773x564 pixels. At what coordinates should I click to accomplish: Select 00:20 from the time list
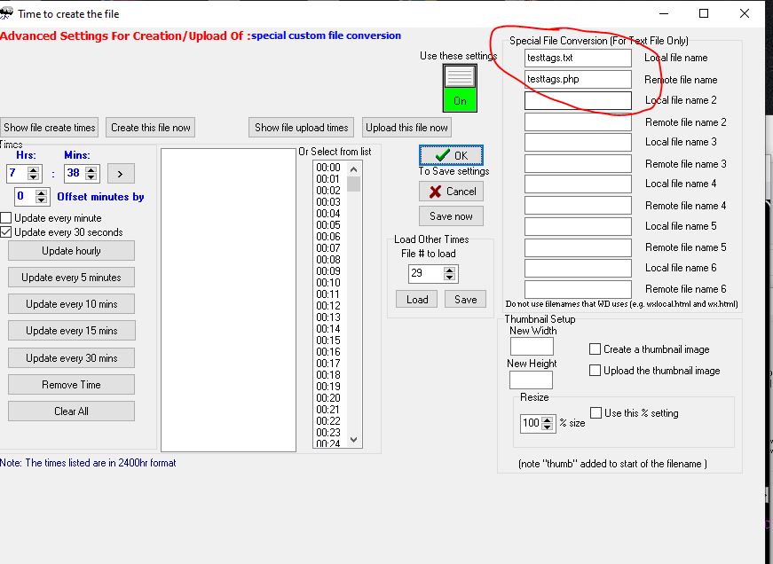(328, 398)
